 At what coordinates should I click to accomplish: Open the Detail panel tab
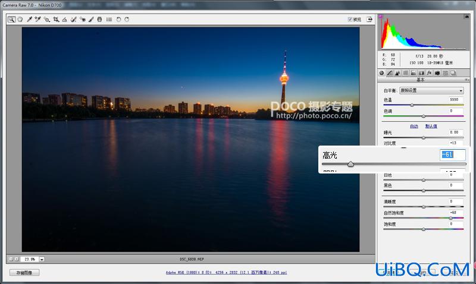coord(397,73)
